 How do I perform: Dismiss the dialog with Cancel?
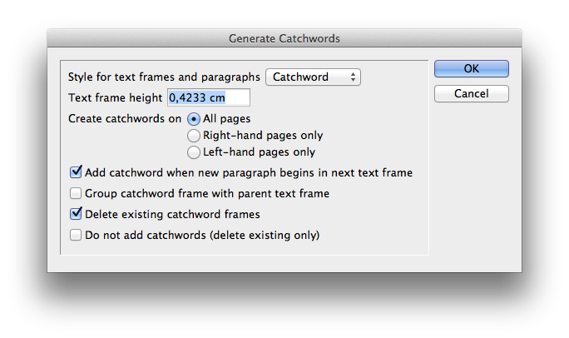click(472, 94)
